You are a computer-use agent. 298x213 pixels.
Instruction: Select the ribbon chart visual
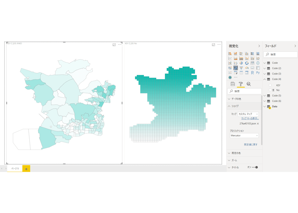258,58
